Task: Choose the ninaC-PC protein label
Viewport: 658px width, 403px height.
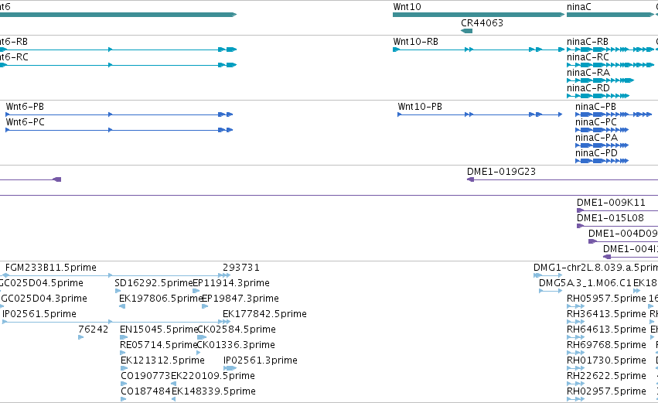Action: pyautogui.click(x=596, y=122)
